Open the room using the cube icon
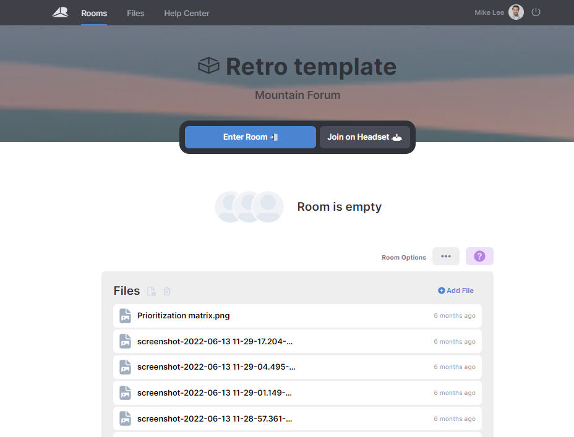The height and width of the screenshot is (437, 574). pos(208,66)
